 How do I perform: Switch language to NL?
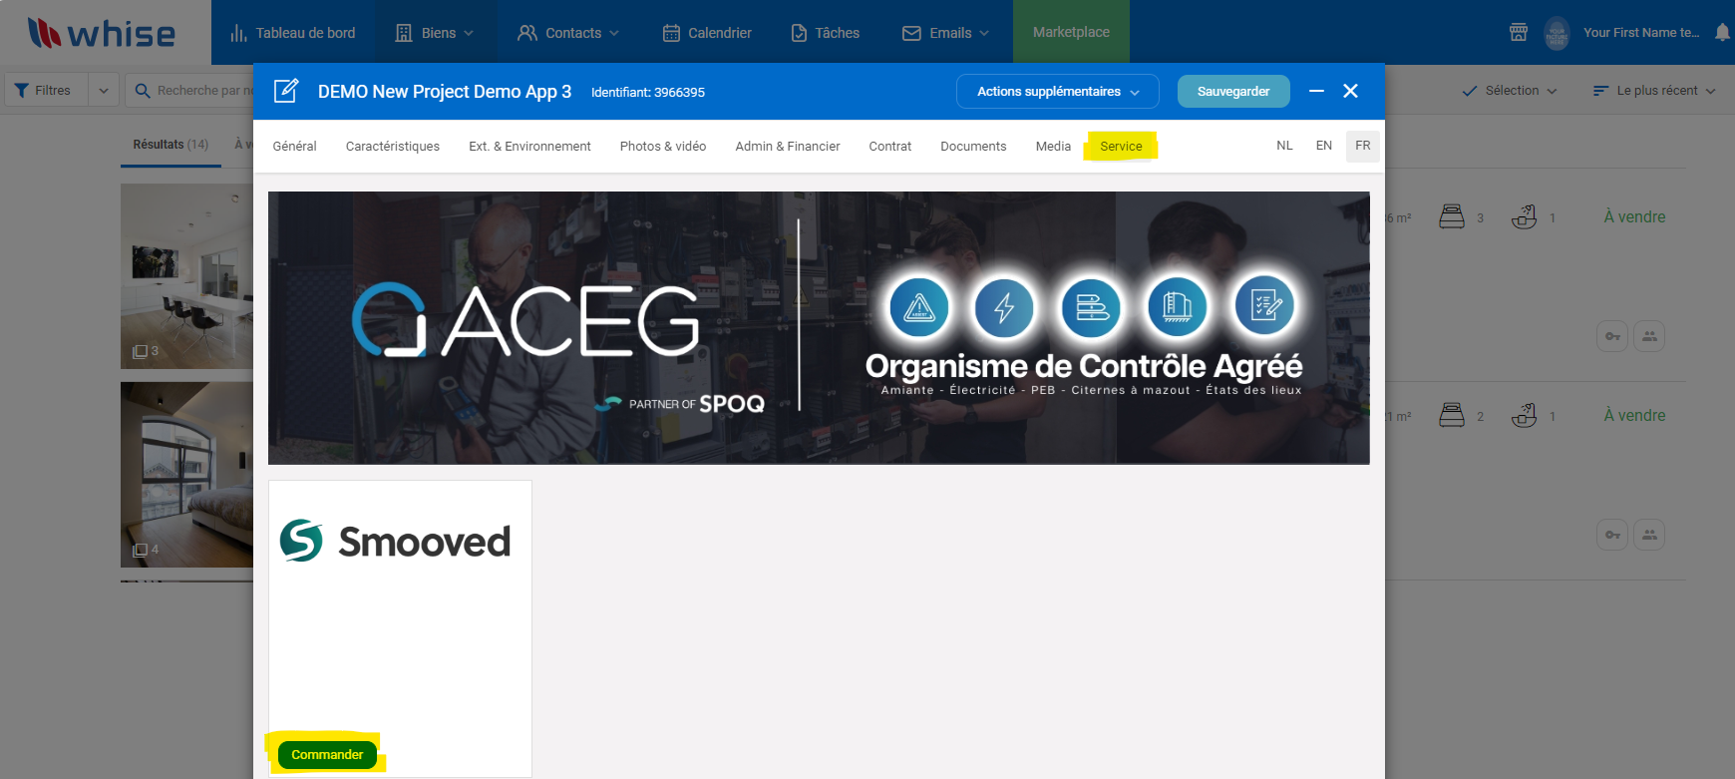pos(1284,146)
